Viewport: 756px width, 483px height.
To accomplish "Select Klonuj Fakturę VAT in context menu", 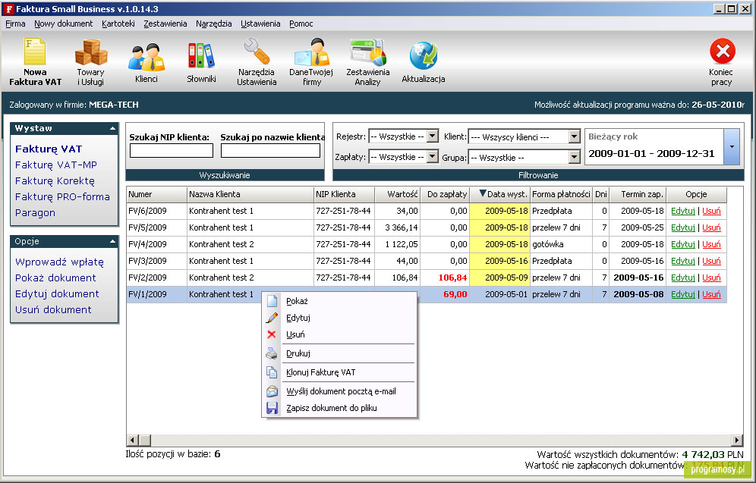I will (339, 372).
